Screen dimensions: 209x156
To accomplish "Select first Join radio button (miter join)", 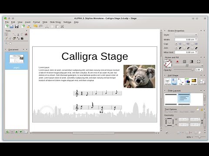I will 176,48.
